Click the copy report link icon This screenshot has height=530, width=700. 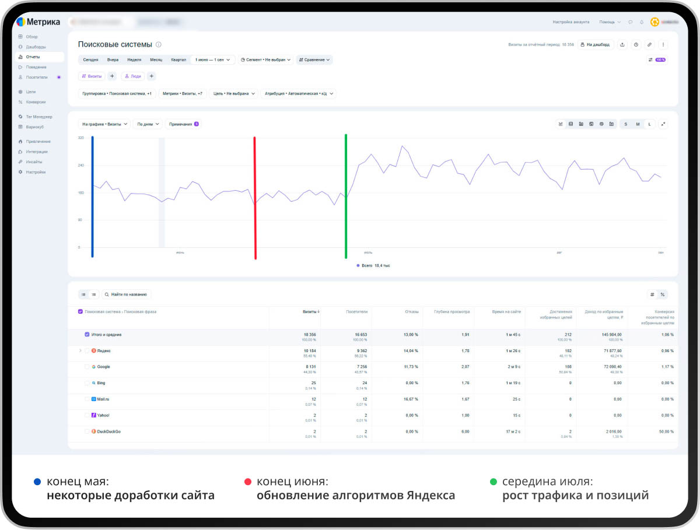click(x=649, y=44)
